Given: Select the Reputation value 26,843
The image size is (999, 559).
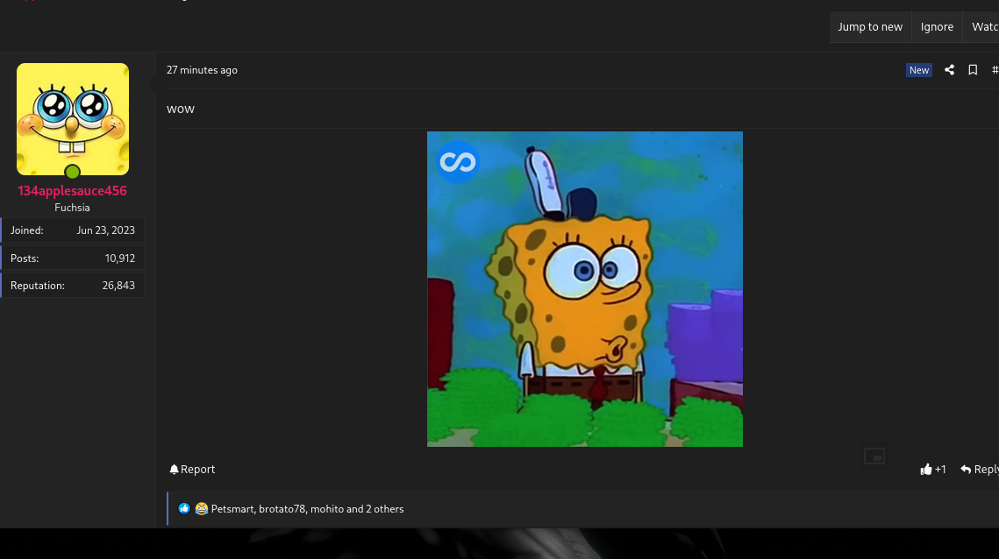Looking at the screenshot, I should coord(118,286).
